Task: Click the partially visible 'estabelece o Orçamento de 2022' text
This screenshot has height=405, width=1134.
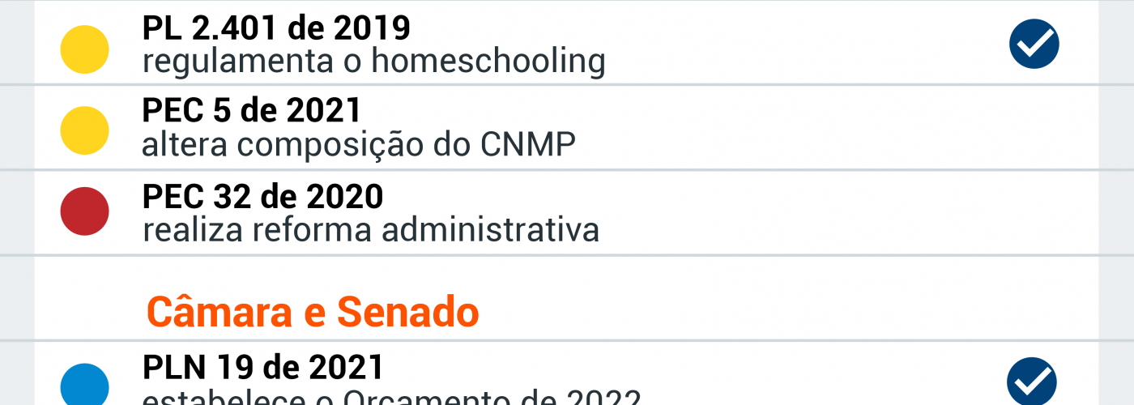Action: (x=391, y=398)
